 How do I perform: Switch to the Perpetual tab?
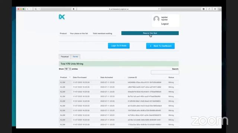pyautogui.click(x=65, y=57)
